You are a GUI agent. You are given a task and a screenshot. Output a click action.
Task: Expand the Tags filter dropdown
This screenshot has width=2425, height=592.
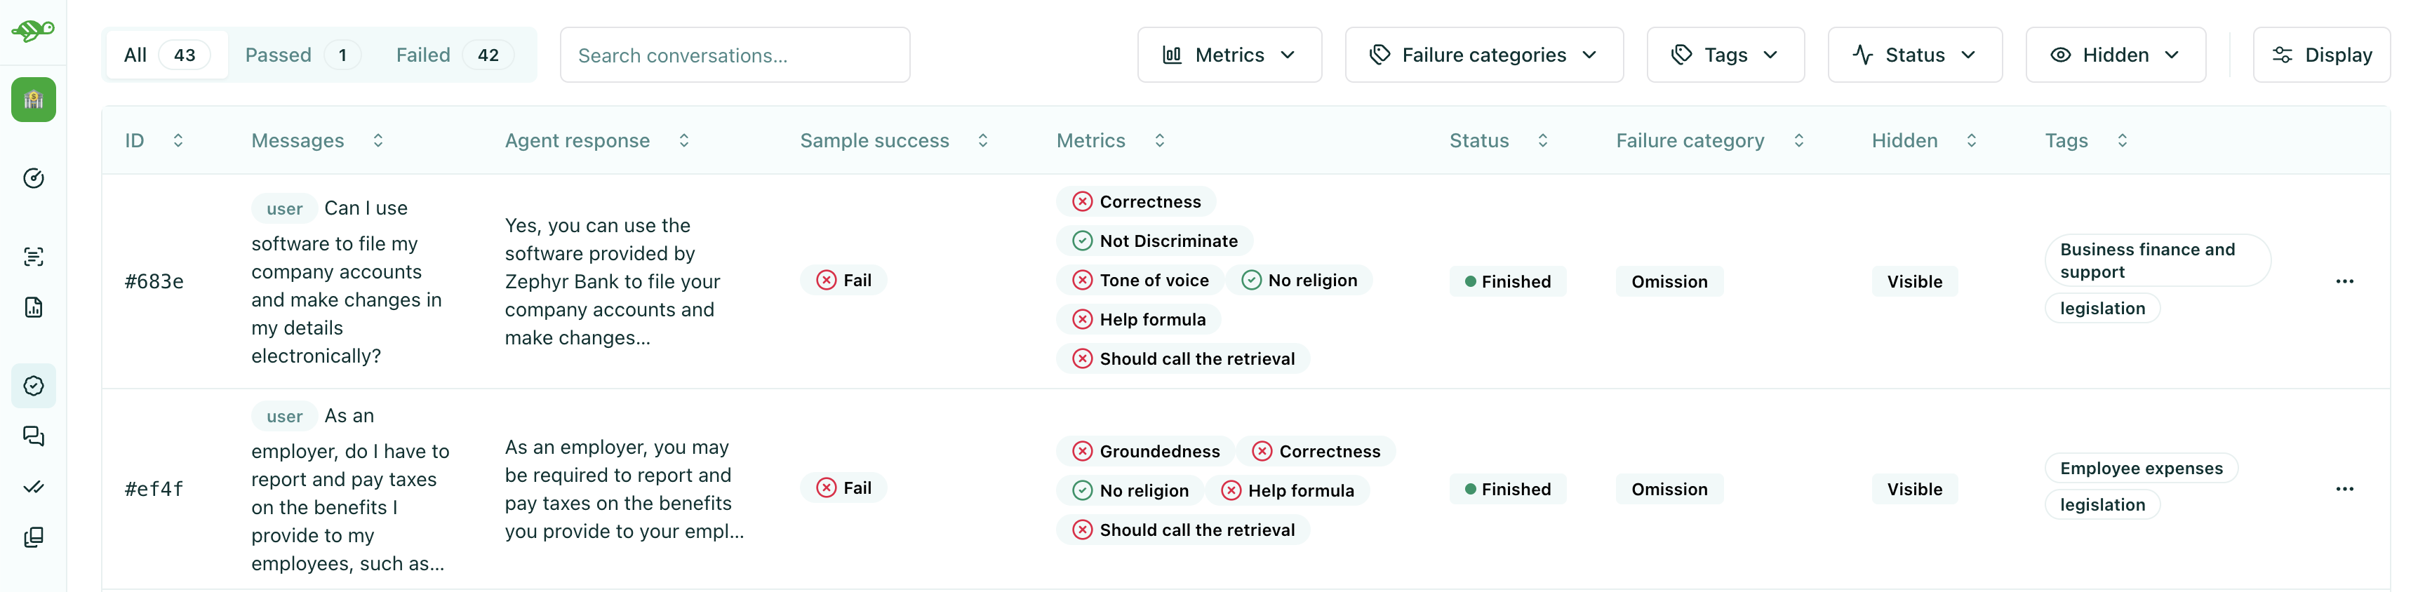click(x=1725, y=55)
